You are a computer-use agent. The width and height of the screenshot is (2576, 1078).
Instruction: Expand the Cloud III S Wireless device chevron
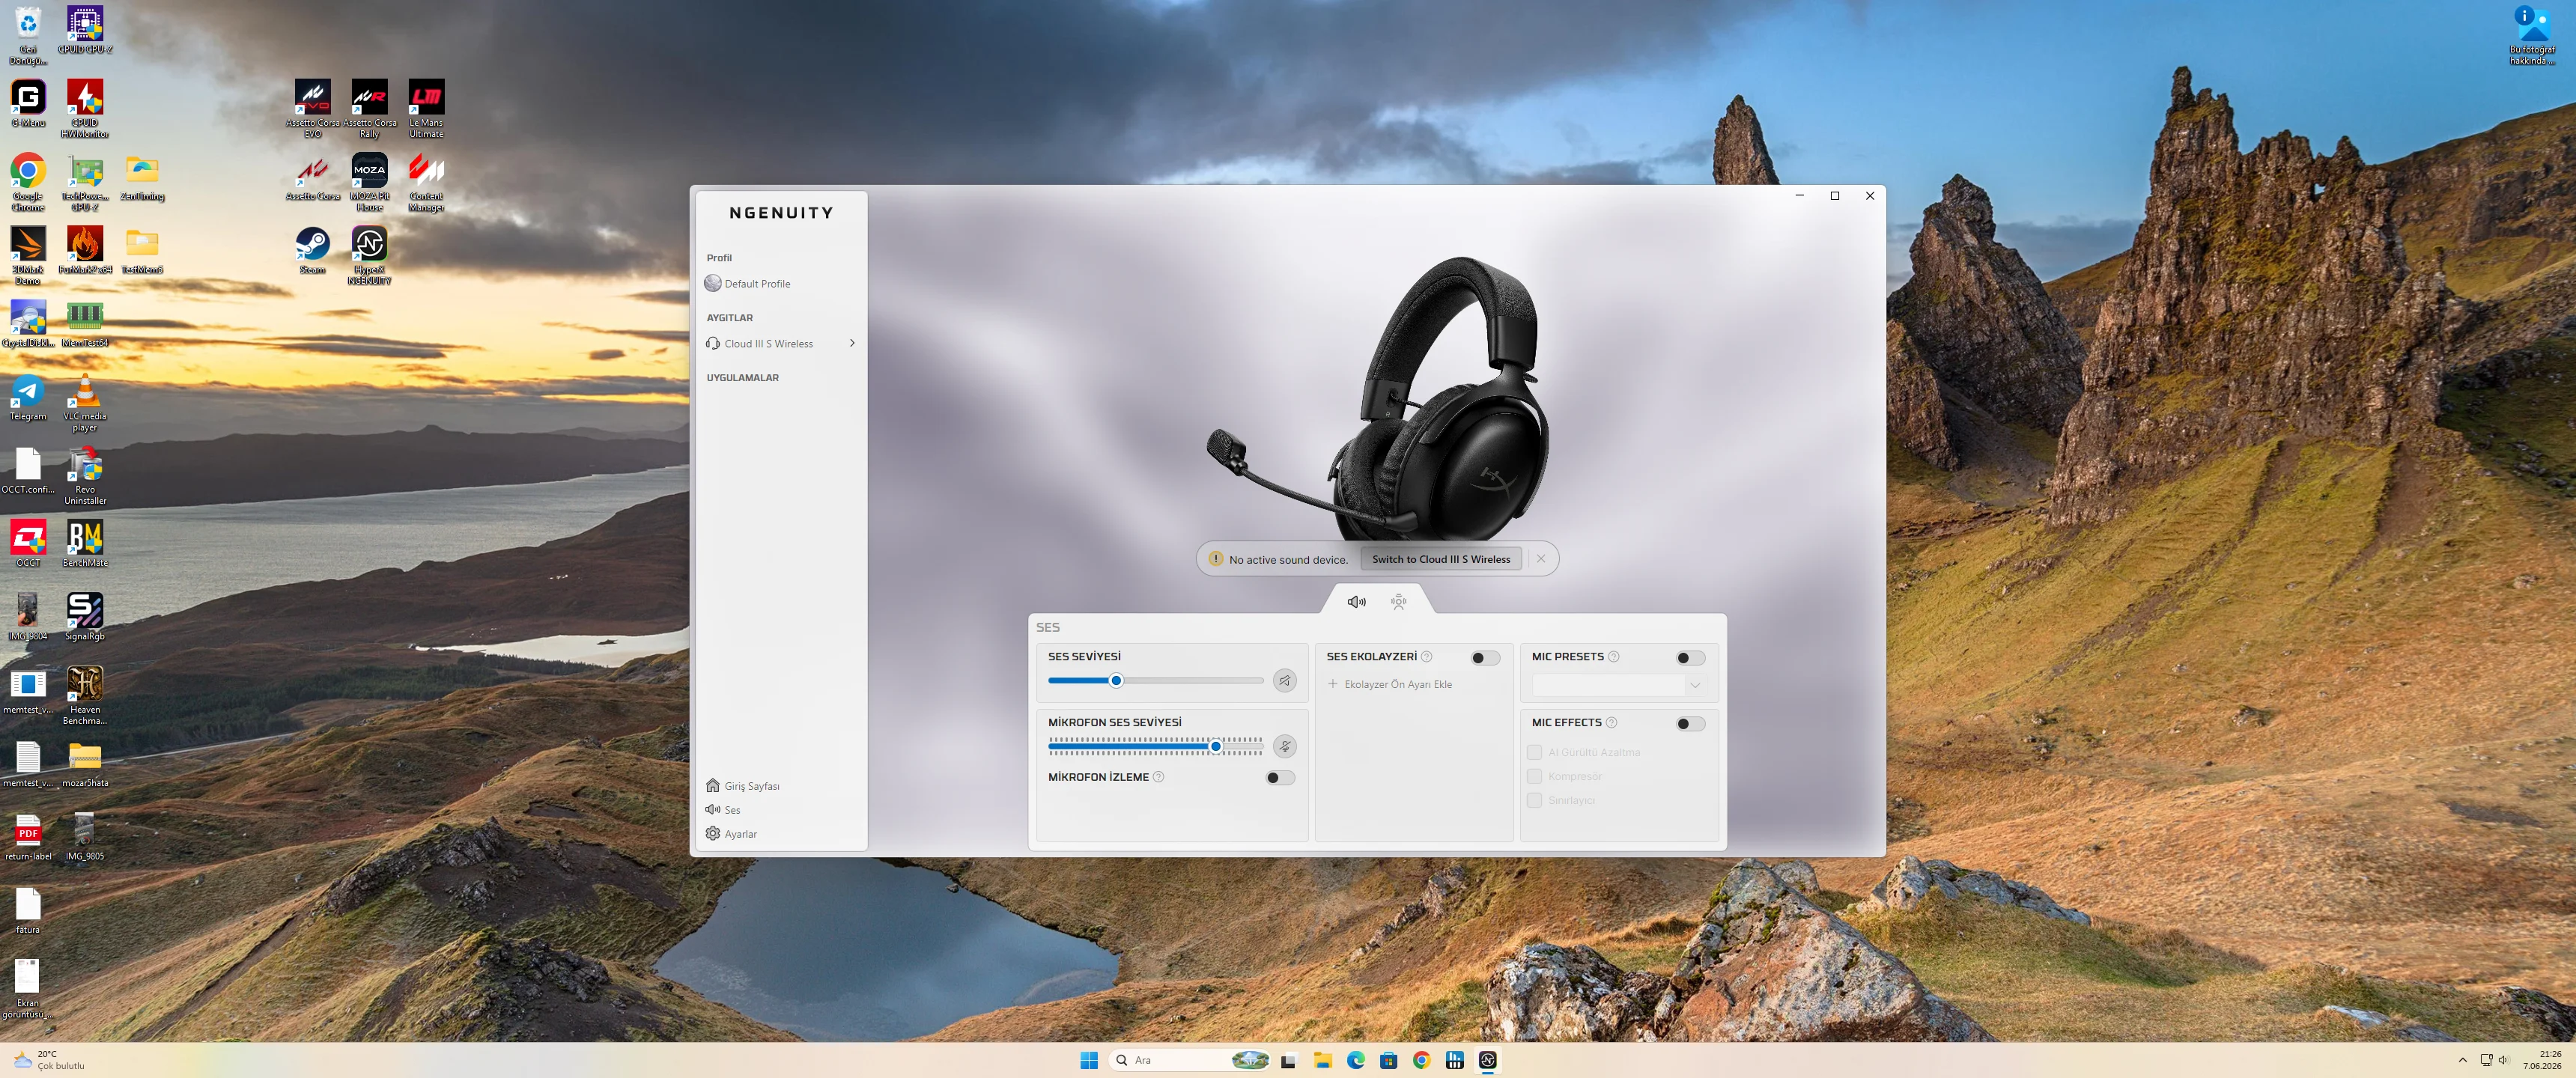click(x=852, y=343)
